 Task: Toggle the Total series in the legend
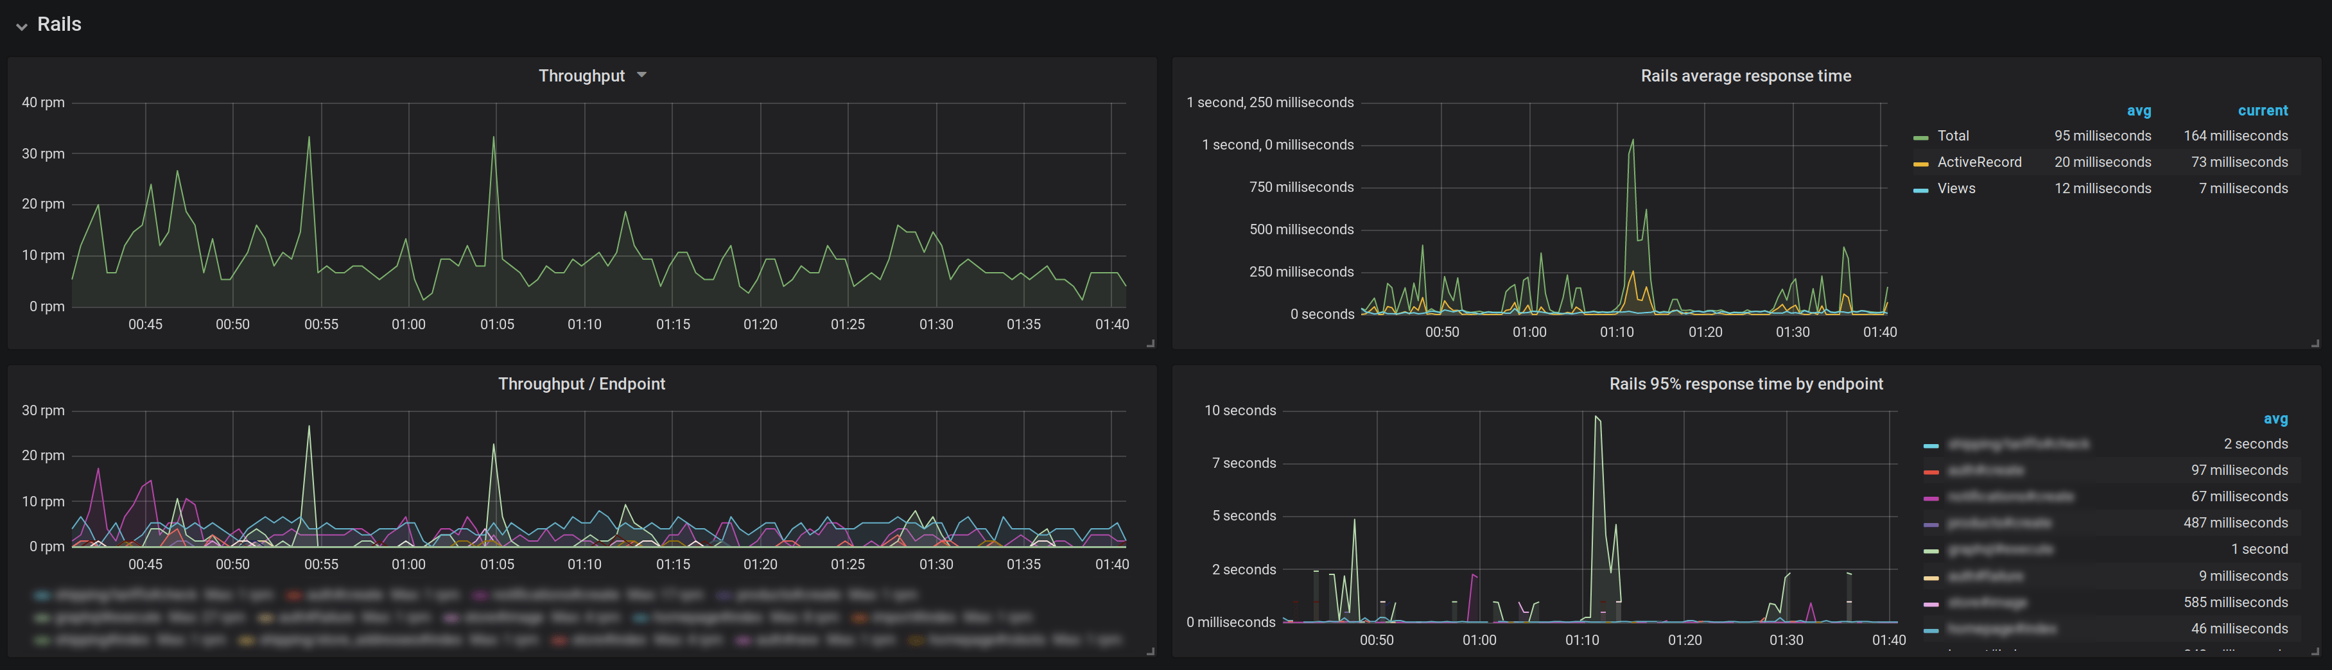(x=1953, y=136)
